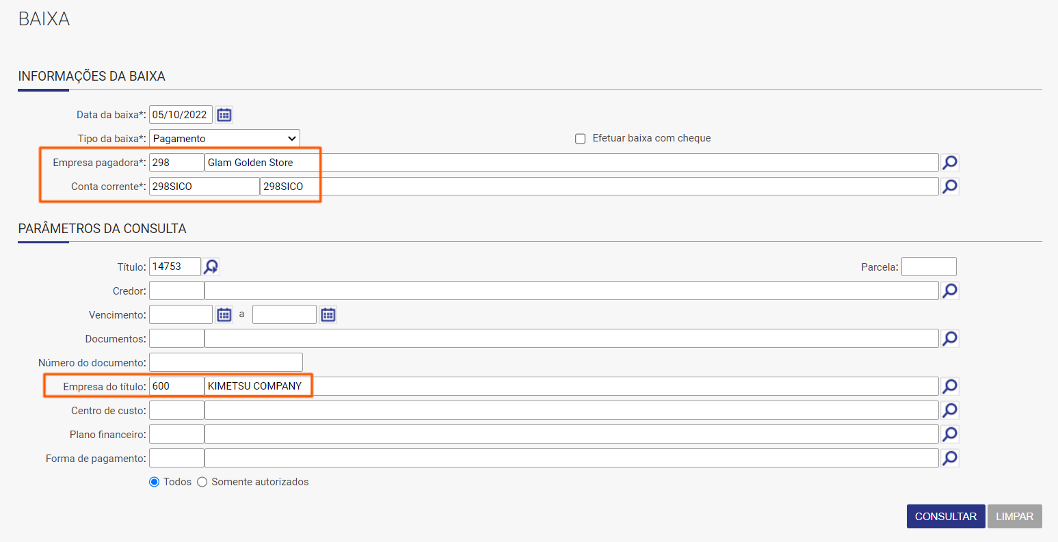Click Centro de custo description field

pos(572,410)
